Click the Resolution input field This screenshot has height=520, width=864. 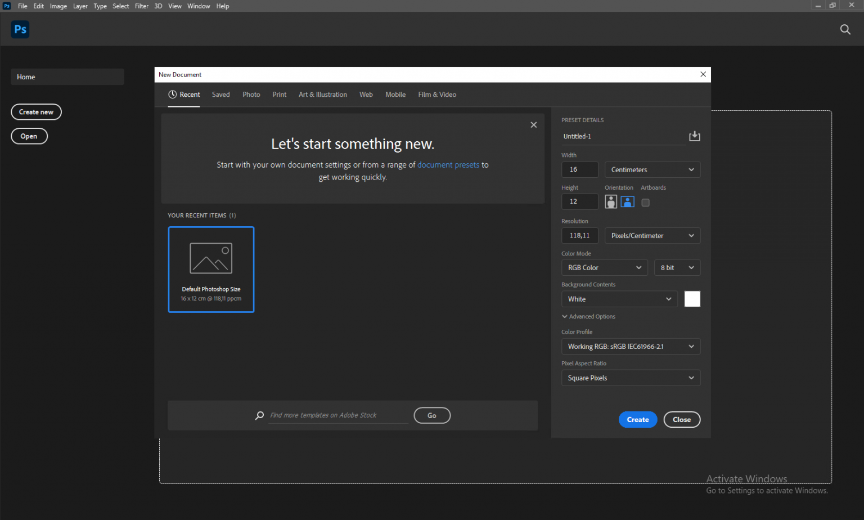pos(580,236)
